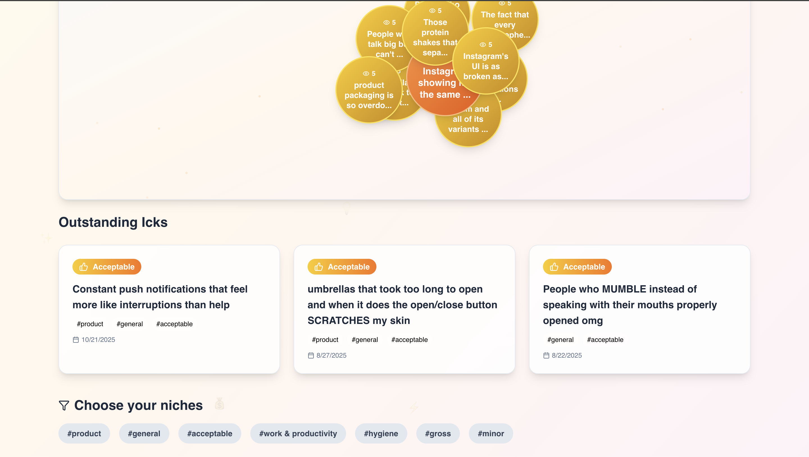This screenshot has height=457, width=809.
Task: Toggle the #product niche filter chip
Action: tap(84, 433)
